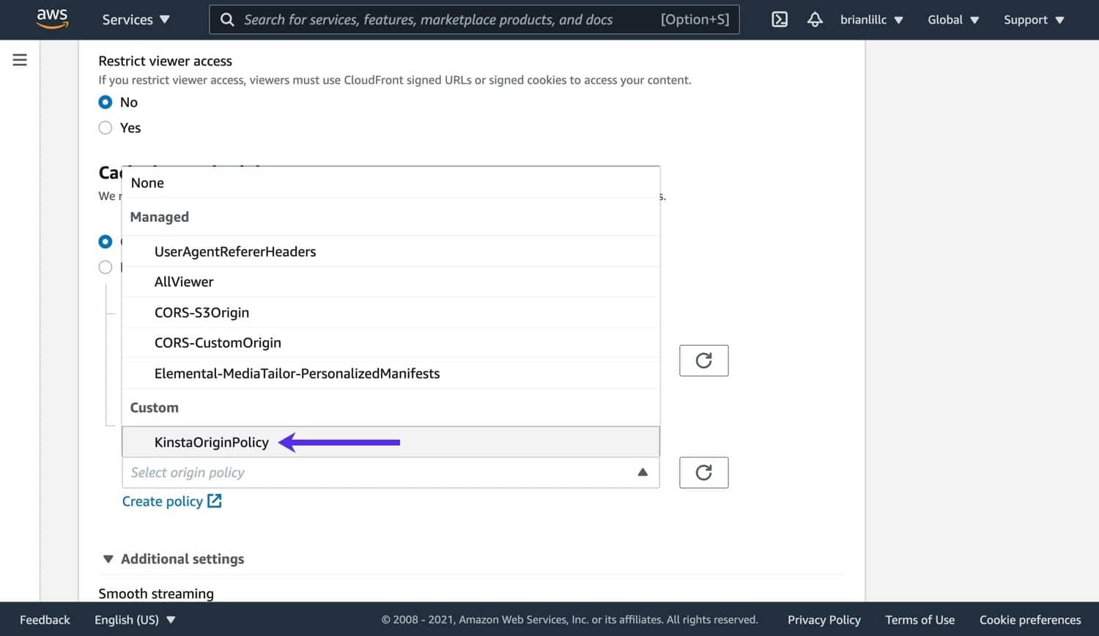Select Yes for restrict viewer access
This screenshot has height=636, width=1099.
pos(106,127)
